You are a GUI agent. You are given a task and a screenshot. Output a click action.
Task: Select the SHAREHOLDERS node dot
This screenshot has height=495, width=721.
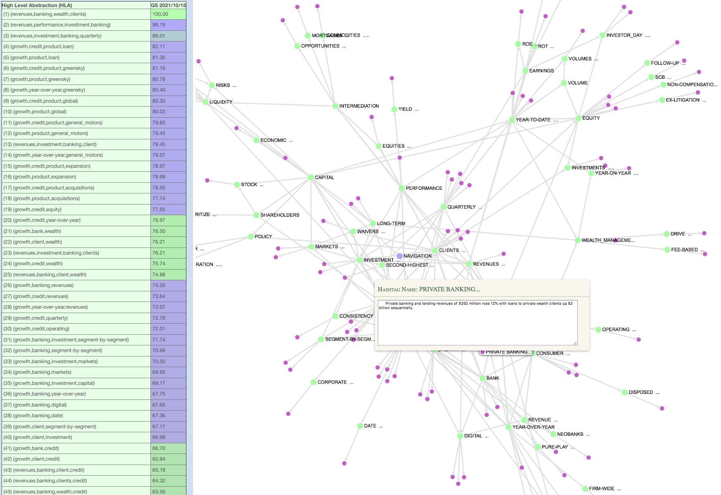tap(256, 215)
